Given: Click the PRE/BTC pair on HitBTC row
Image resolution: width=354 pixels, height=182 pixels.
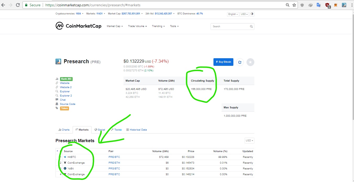Looking at the screenshot, I should 114,157.
